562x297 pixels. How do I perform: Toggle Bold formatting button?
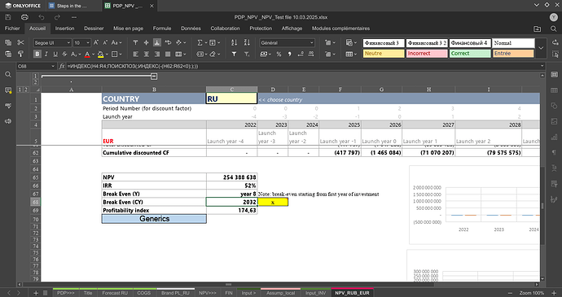pyautogui.click(x=37, y=54)
